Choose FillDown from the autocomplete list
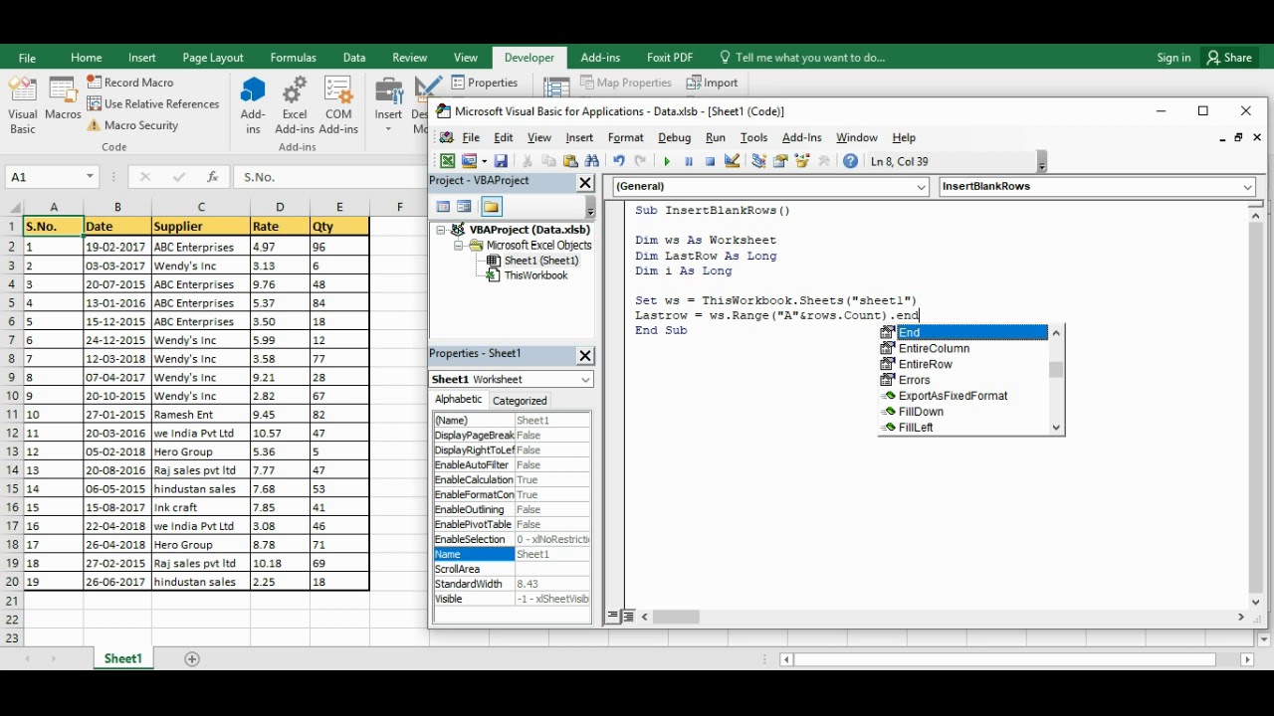This screenshot has height=716, width=1274. pos(921,412)
